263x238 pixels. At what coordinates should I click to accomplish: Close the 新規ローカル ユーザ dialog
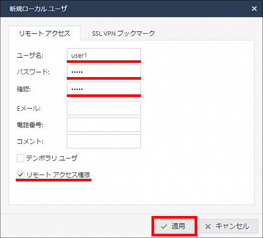click(254, 8)
